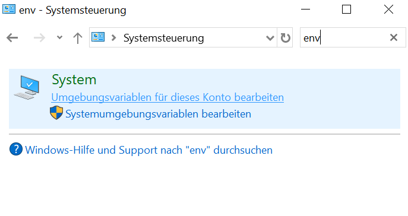Clear the env search text

(394, 37)
